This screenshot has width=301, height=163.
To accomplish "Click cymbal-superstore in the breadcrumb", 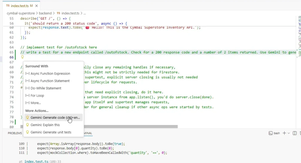I will tap(21, 13).
